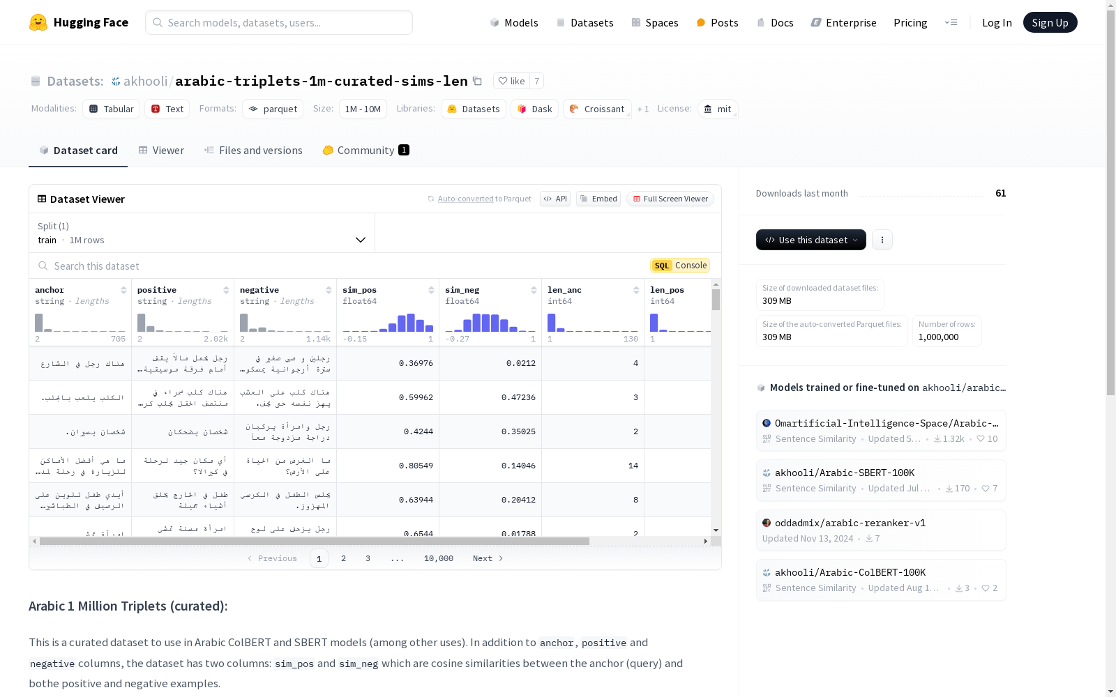Open the Omartificial-Intelligence-Space/Arabic model card
The height and width of the screenshot is (697, 1116).
coord(881,431)
